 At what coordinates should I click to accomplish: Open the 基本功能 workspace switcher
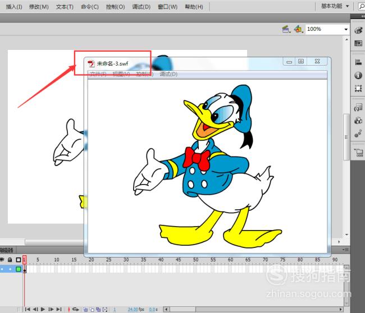(x=335, y=6)
